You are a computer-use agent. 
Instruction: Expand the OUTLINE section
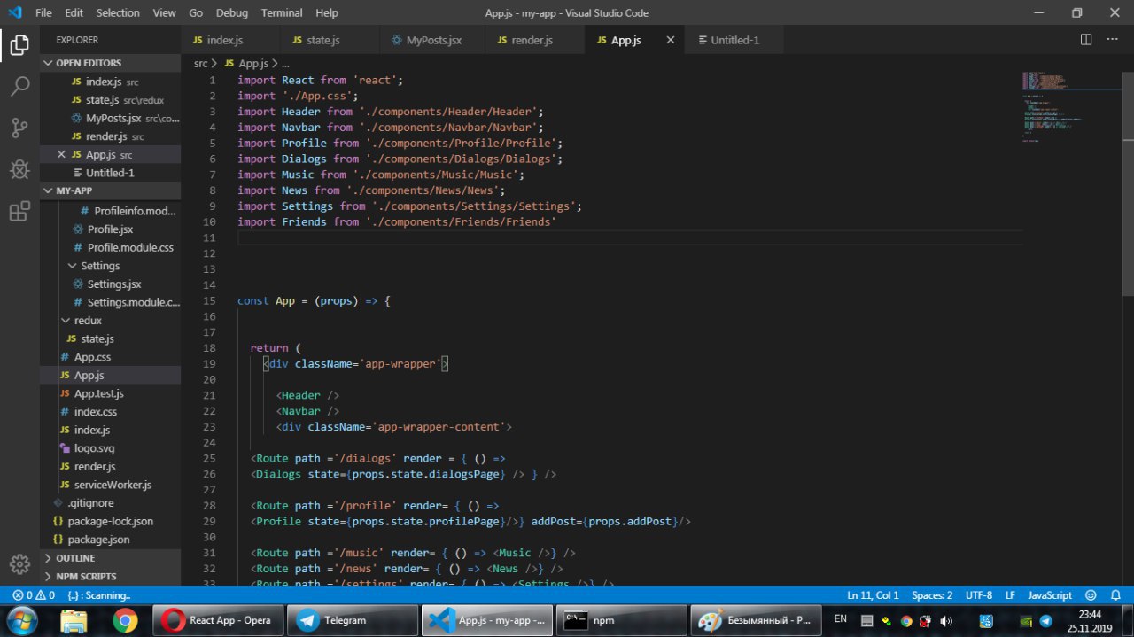pyautogui.click(x=75, y=558)
